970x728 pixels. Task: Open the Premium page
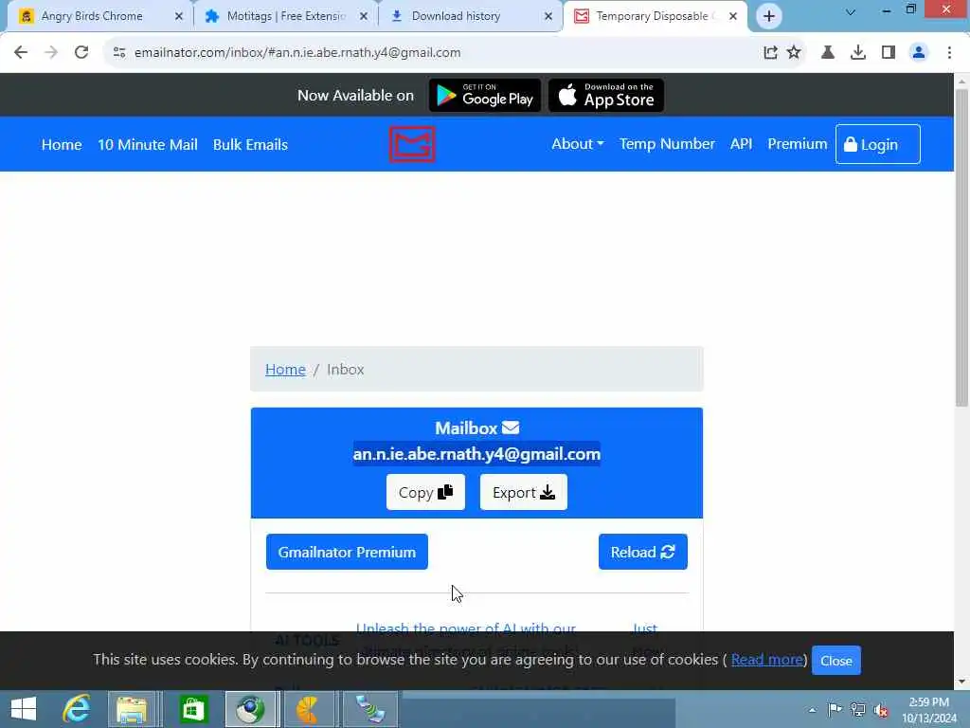coord(798,144)
